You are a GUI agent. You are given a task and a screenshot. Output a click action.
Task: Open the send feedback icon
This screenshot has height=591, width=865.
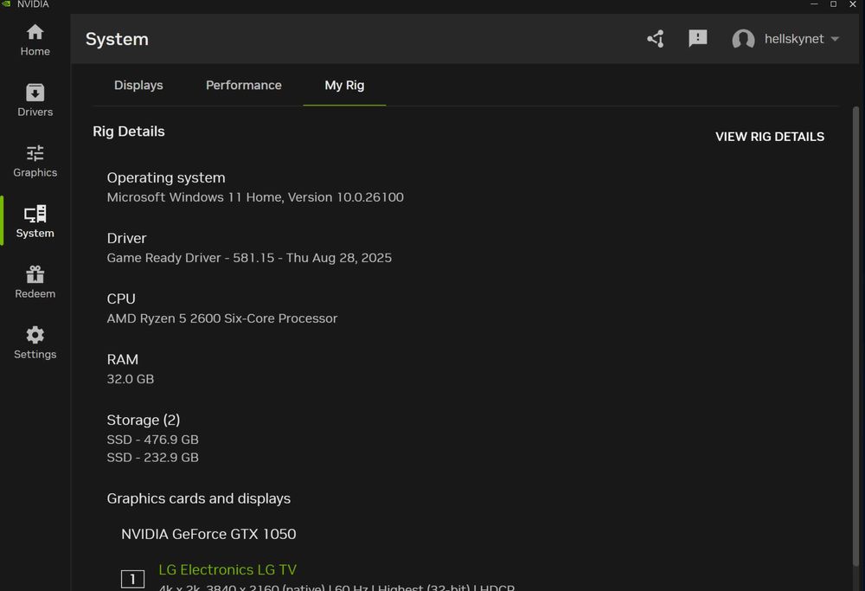tap(698, 39)
